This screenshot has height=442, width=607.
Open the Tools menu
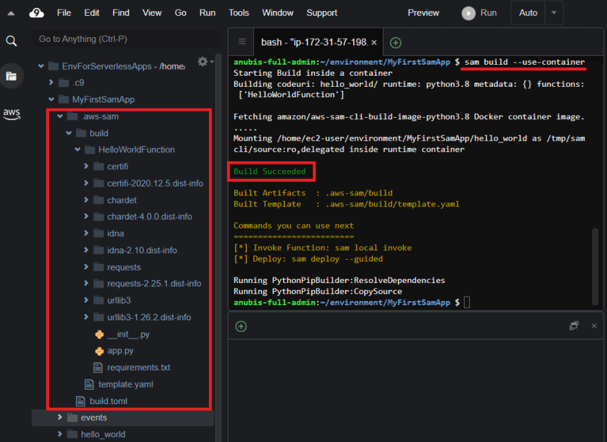239,13
